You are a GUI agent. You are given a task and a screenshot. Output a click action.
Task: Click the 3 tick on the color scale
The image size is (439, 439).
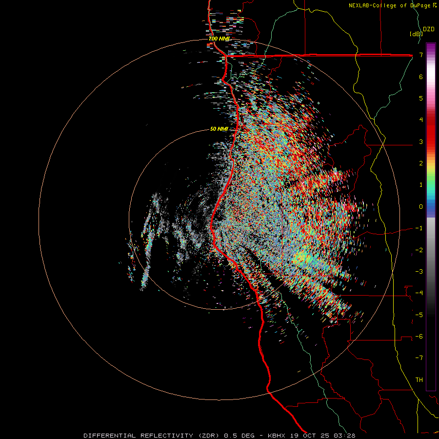(421, 141)
